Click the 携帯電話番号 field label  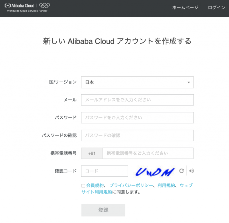(x=64, y=153)
